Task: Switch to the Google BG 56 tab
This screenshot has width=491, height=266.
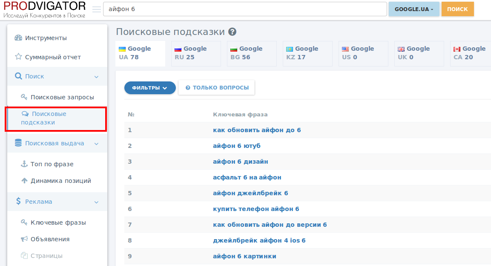Action: [252, 53]
